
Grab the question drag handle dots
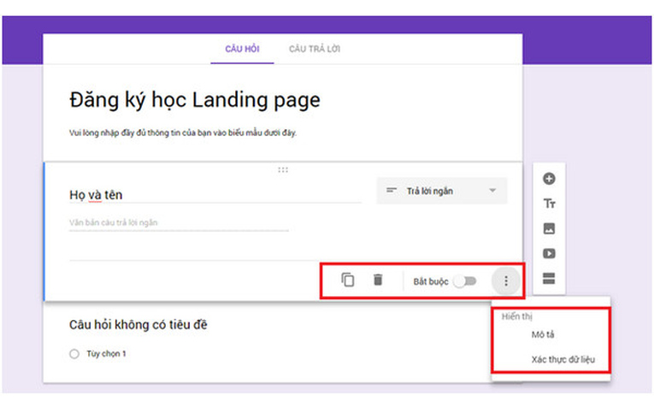coord(283,170)
